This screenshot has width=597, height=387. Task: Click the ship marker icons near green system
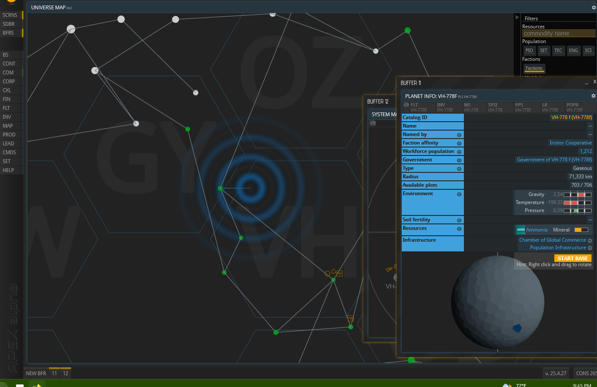tap(333, 273)
